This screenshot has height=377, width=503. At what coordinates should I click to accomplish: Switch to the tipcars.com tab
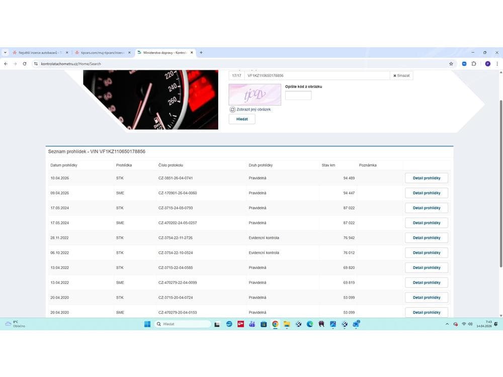(x=103, y=53)
